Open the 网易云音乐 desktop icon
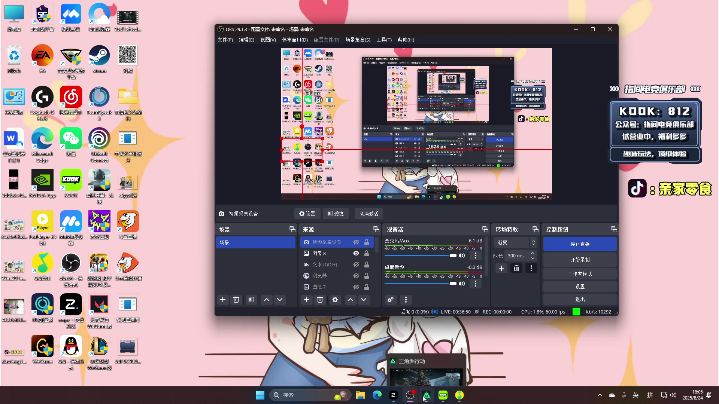The width and height of the screenshot is (719, 404). click(x=71, y=100)
